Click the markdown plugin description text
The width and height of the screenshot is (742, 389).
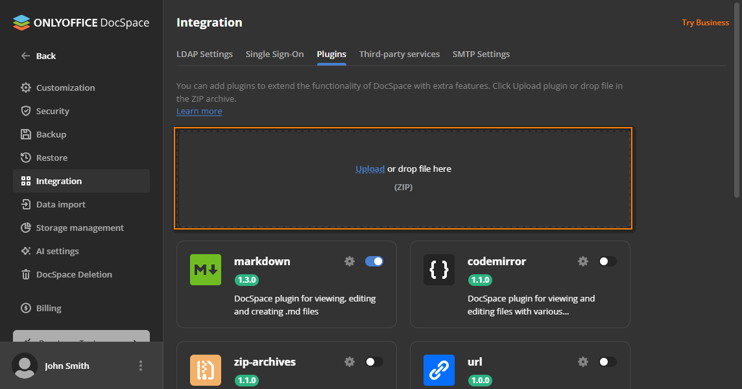pos(305,305)
